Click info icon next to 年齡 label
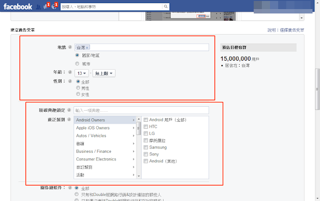Screen dimensions: 320x201 click(x=70, y=72)
